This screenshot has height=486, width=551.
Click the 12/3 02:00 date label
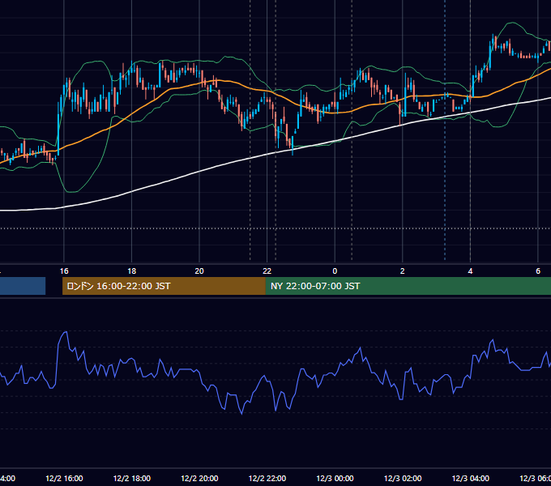click(x=403, y=478)
